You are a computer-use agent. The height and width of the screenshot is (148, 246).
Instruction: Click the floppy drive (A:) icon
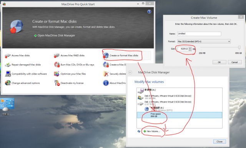tap(141, 91)
